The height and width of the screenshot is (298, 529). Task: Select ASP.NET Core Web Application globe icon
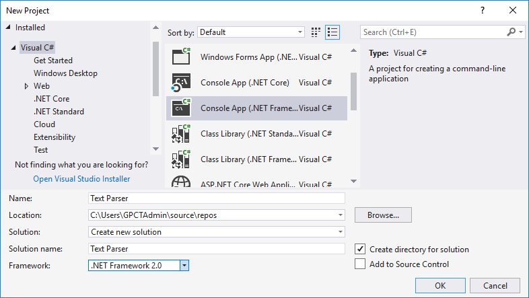(182, 182)
